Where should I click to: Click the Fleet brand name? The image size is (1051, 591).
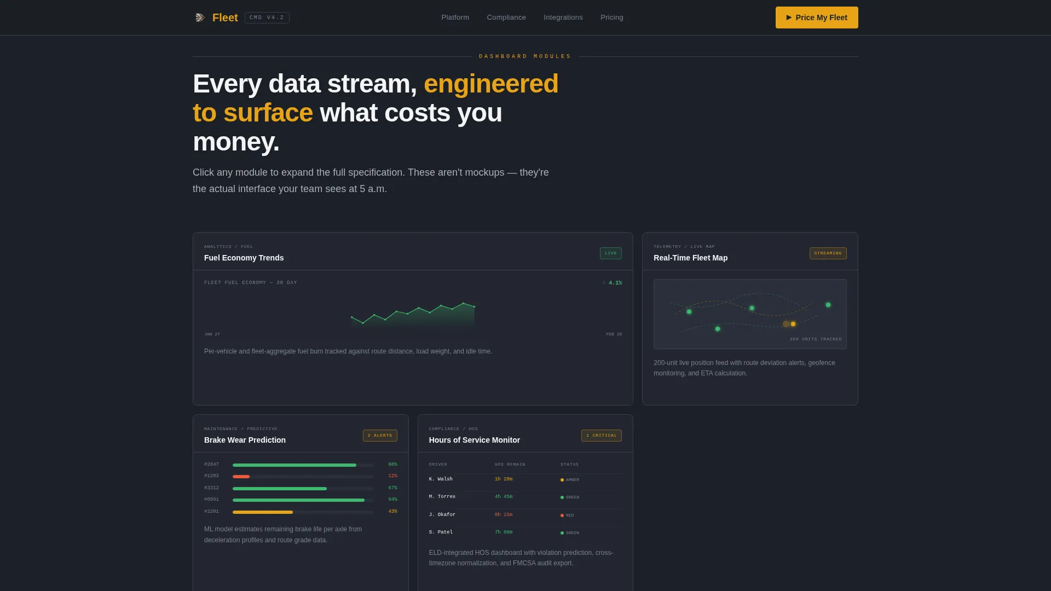(225, 18)
